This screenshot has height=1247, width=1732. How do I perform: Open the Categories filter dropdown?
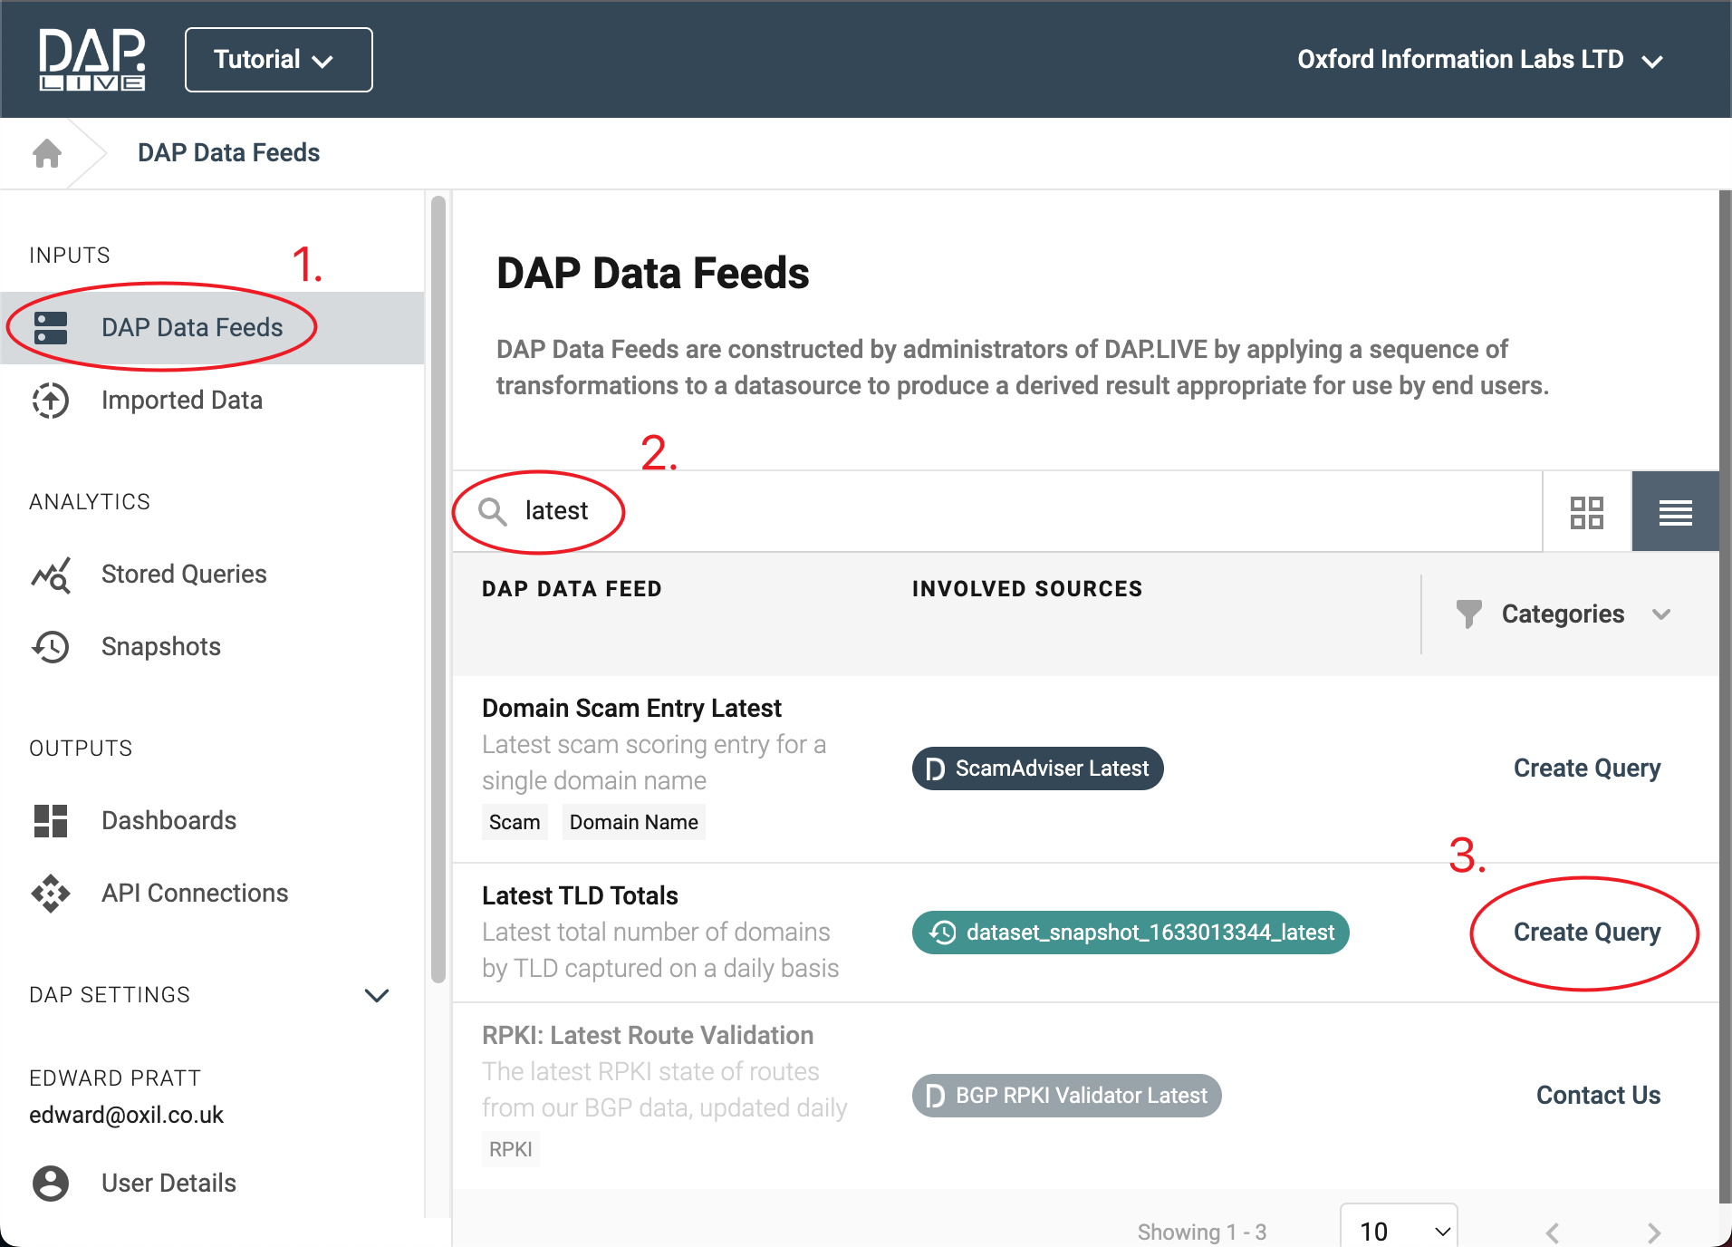click(1564, 614)
